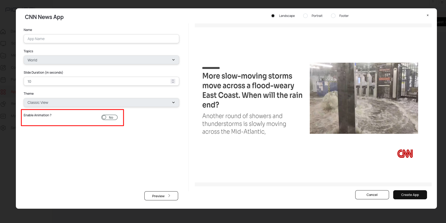Open the Reports pie chart icon

3,104
